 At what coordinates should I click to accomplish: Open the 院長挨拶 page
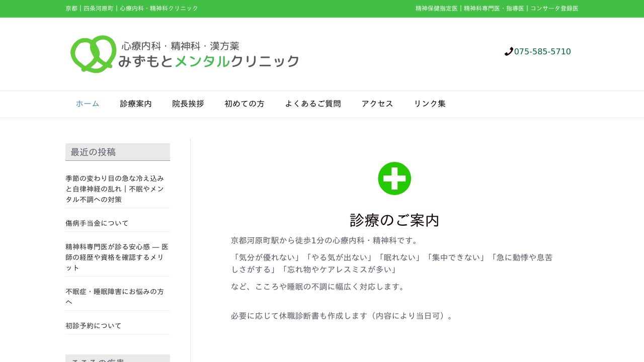[188, 104]
